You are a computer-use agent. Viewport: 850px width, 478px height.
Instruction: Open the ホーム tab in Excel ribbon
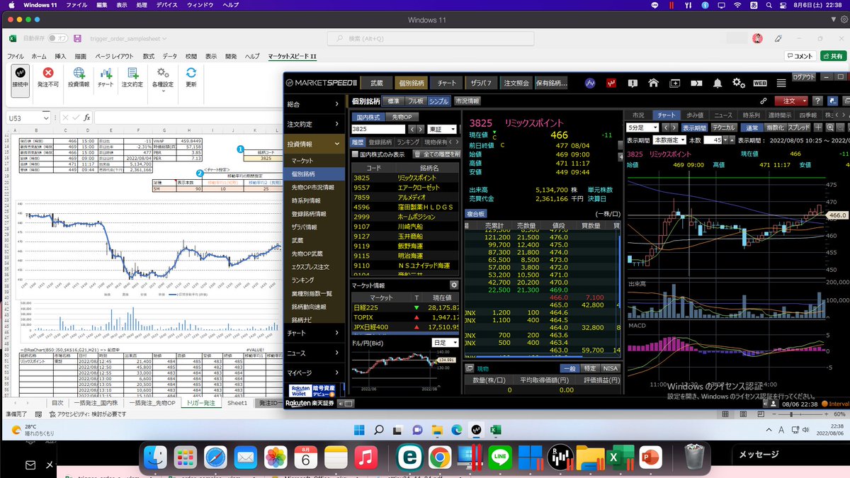click(39, 56)
